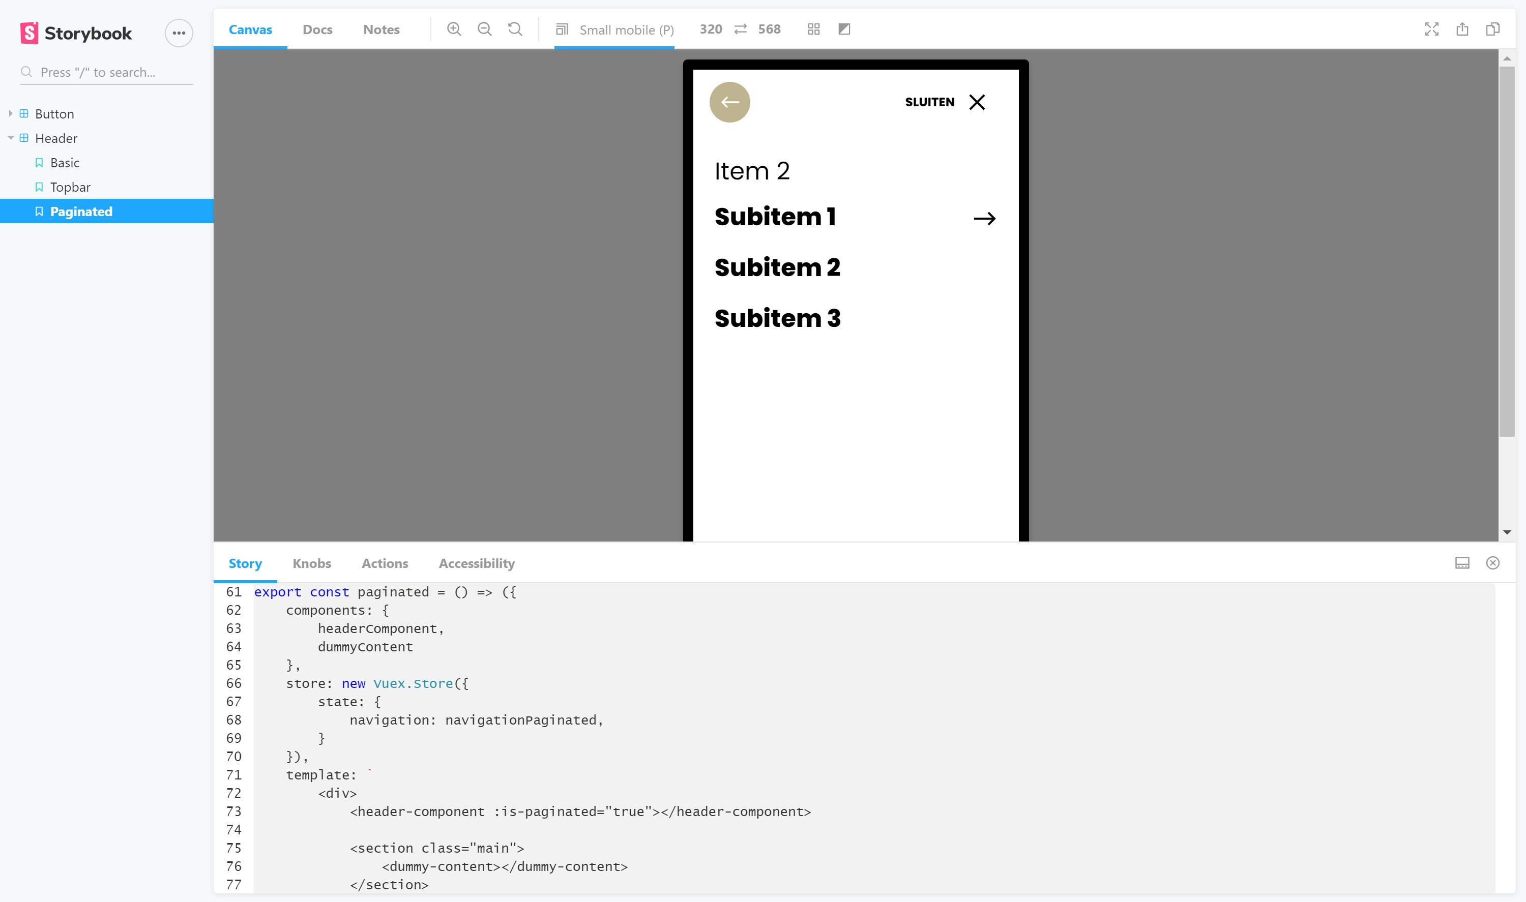Expand the Button tree item
Viewport: 1526px width, 902px height.
tap(12, 114)
